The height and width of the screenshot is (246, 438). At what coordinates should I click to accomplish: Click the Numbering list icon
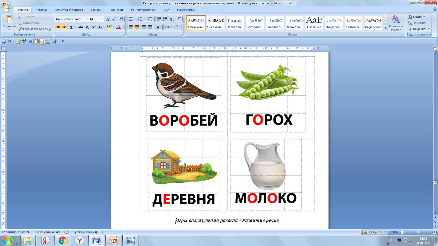[x=140, y=19]
